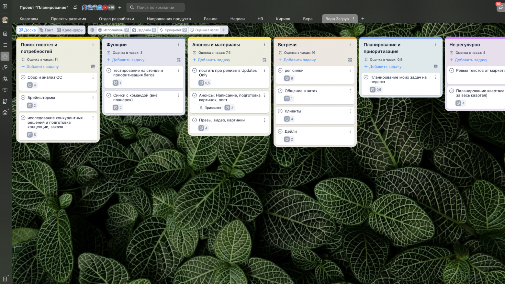Screen dimensions: 505x284
Task: Check off the Клиенты task
Action: coord(280,111)
